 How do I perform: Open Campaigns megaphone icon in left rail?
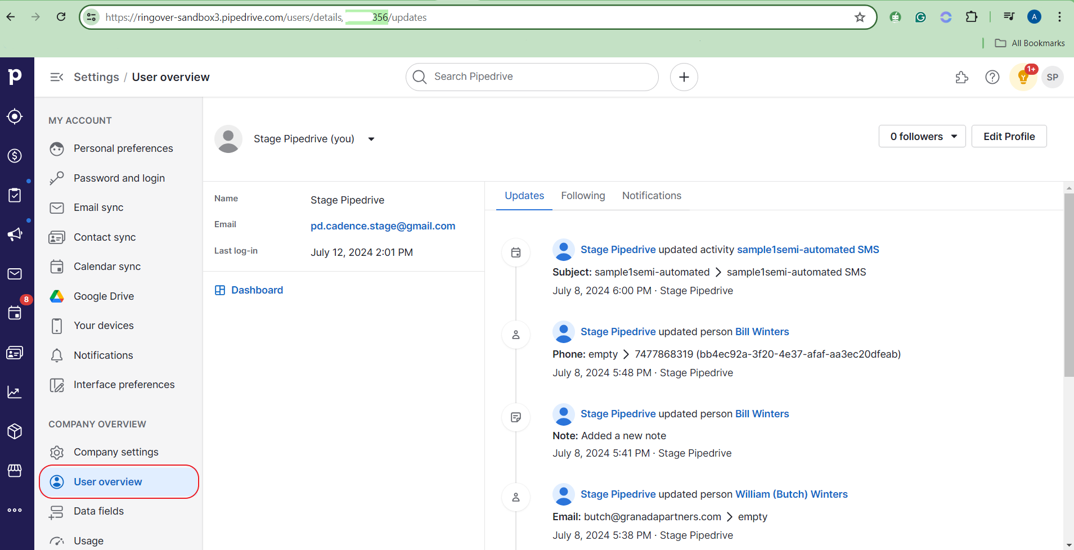click(15, 235)
